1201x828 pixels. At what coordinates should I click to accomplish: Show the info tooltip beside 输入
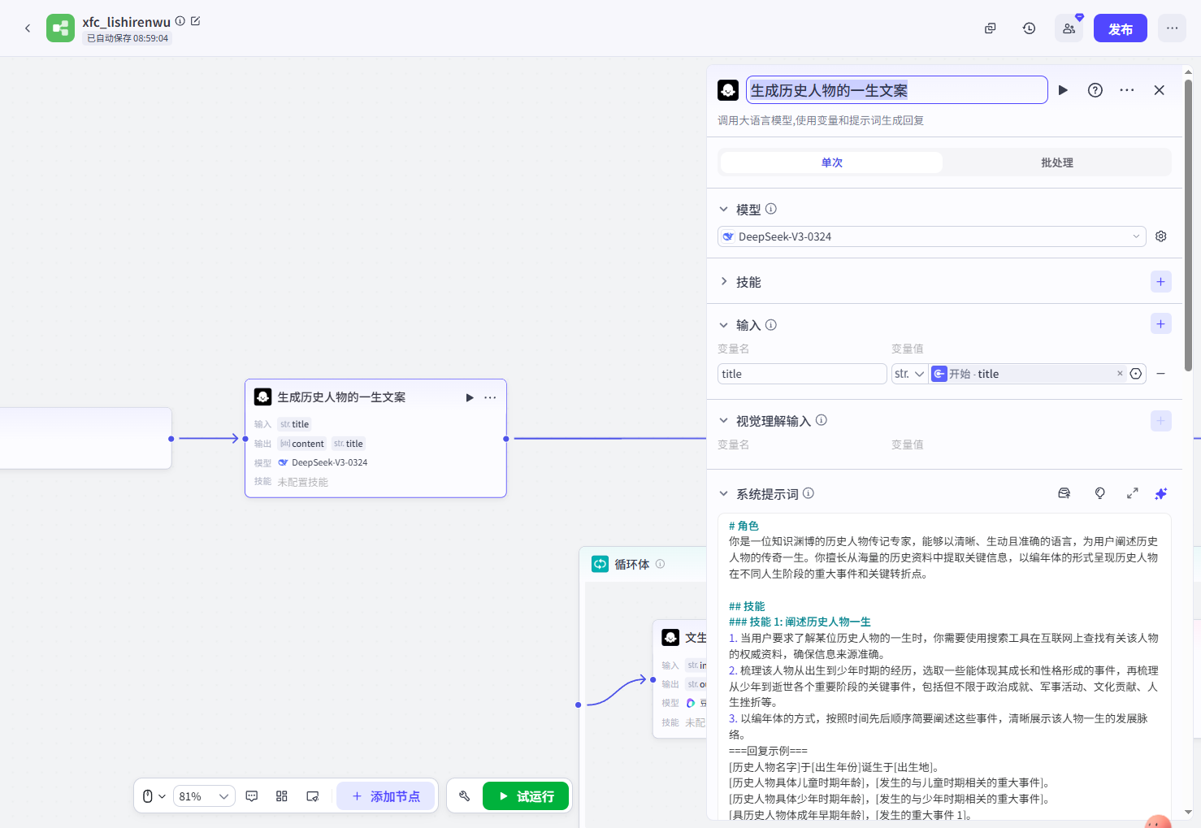pos(771,324)
